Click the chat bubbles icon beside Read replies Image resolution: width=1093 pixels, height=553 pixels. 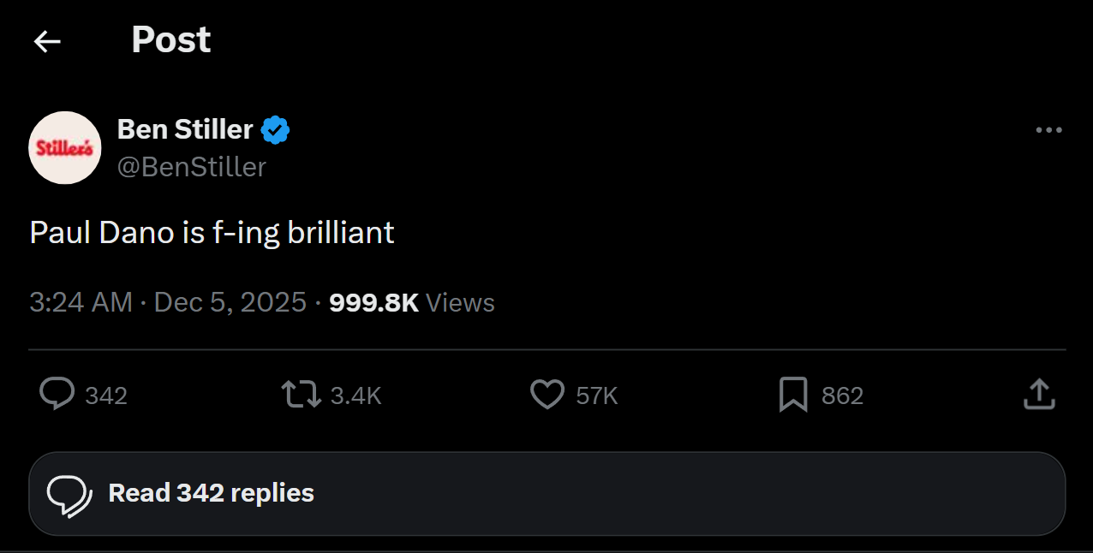tap(69, 494)
